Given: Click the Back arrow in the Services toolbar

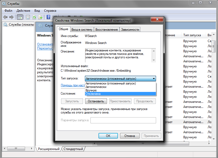Looking at the screenshot, I should click(x=5, y=17).
